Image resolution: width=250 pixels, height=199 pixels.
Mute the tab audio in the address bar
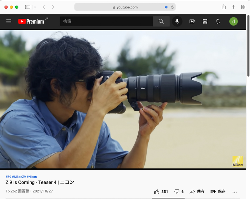pyautogui.click(x=166, y=7)
